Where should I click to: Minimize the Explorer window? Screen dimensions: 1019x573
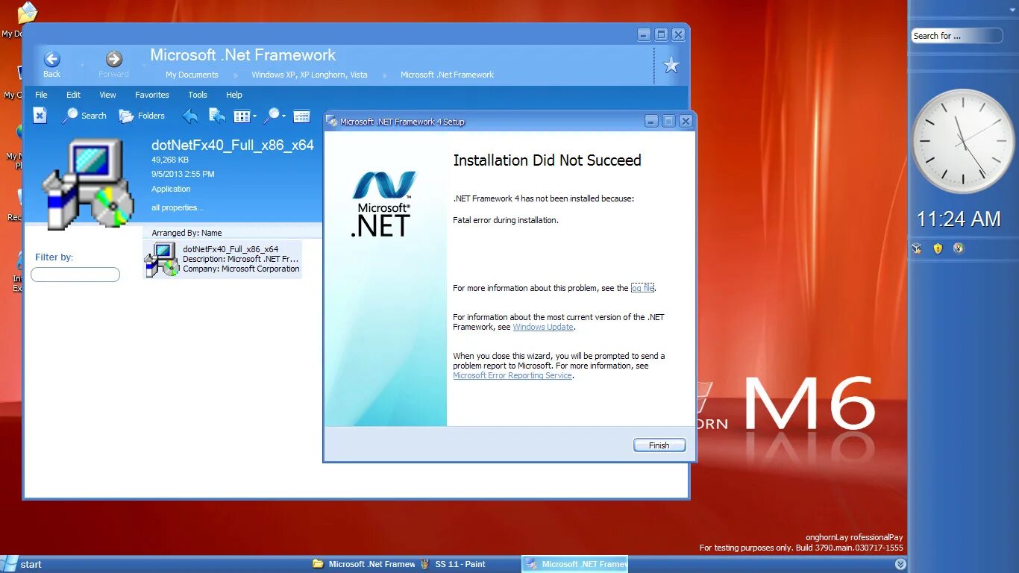click(644, 34)
